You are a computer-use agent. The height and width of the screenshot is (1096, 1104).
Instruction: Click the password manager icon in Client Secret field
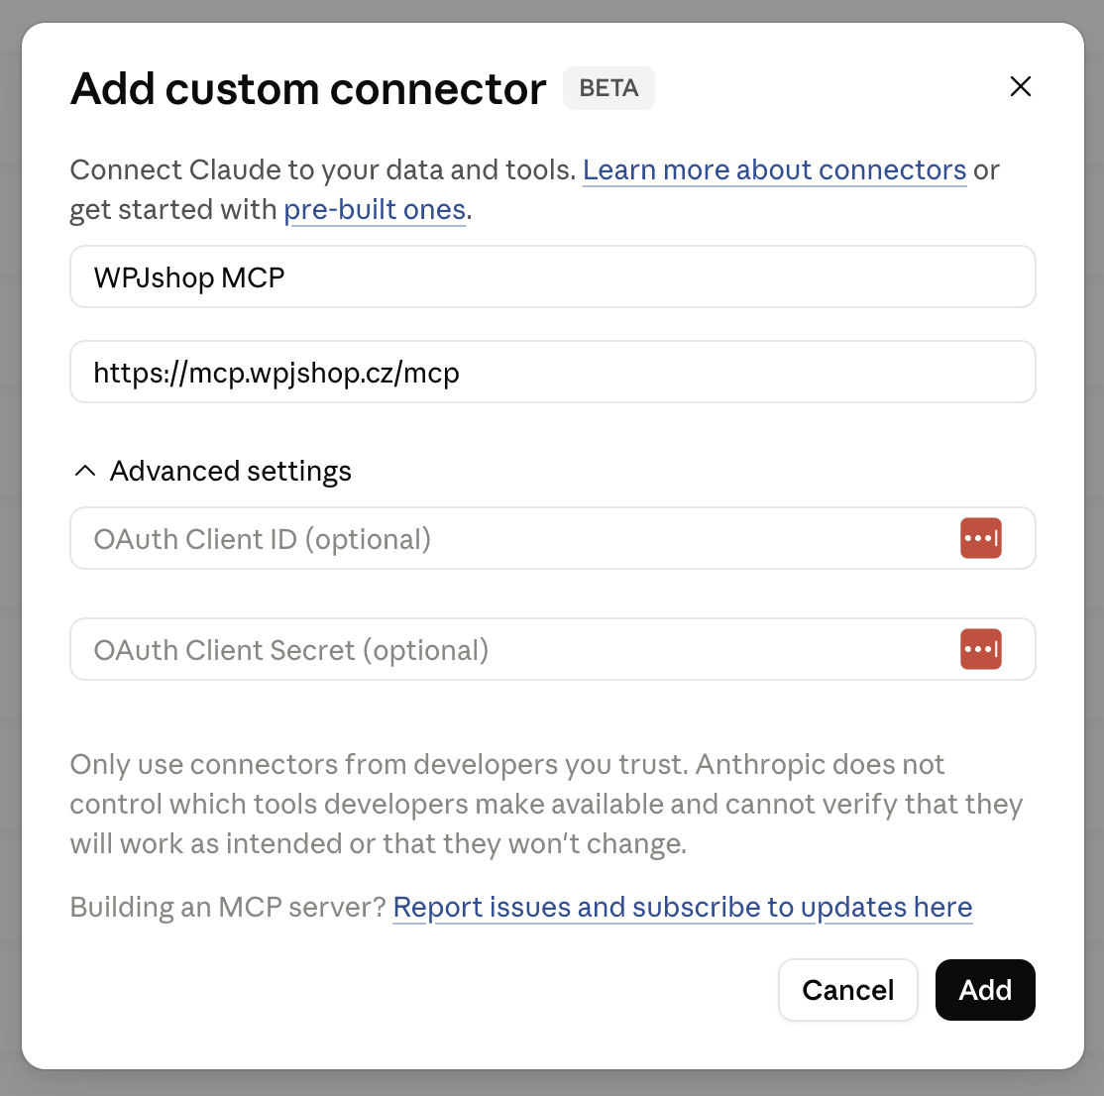point(981,649)
